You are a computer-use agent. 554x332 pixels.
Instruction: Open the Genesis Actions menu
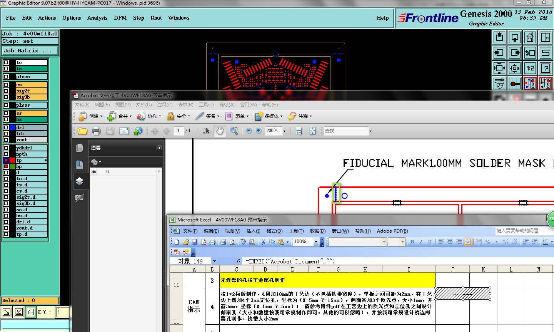[x=47, y=18]
